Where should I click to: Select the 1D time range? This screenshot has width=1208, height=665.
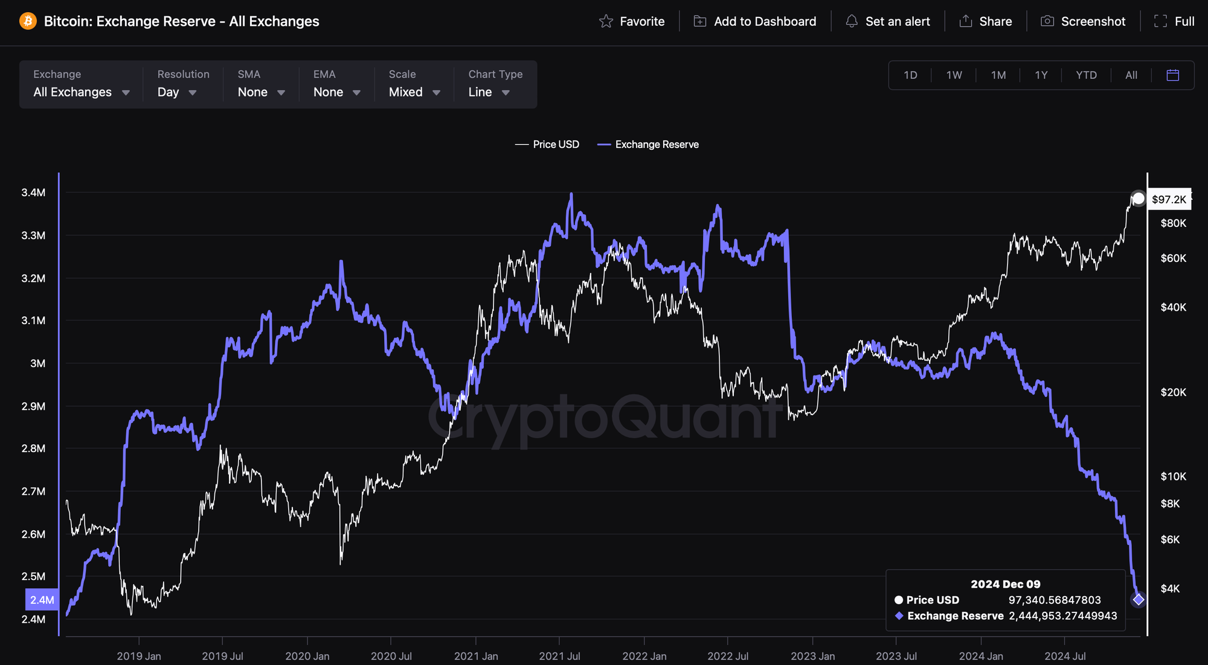click(910, 75)
